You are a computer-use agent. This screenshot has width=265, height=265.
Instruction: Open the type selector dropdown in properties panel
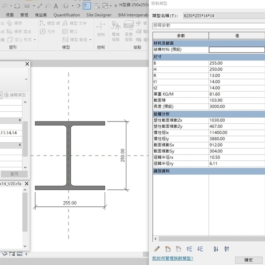click(26, 79)
